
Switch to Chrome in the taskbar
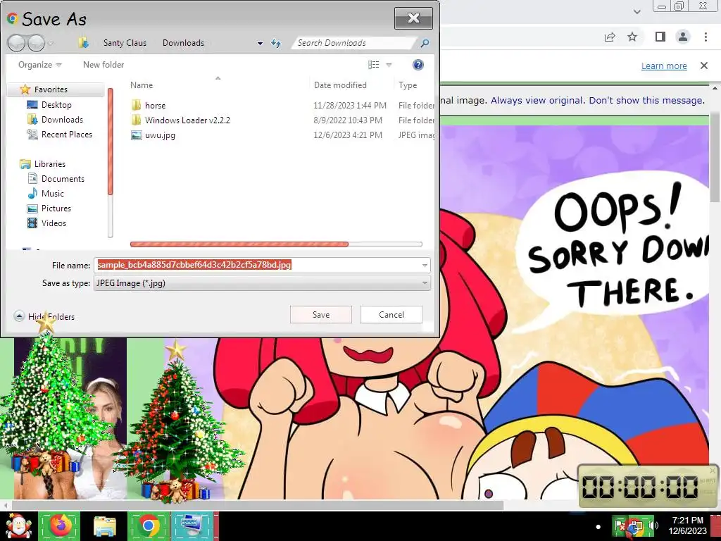click(x=149, y=526)
